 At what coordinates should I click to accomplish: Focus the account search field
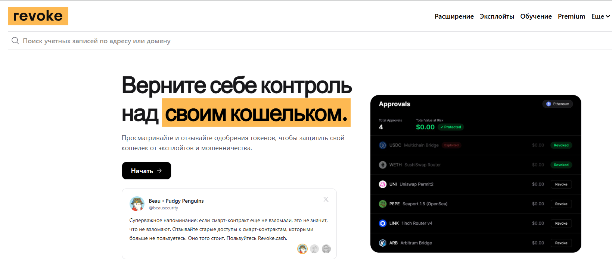[x=310, y=41]
